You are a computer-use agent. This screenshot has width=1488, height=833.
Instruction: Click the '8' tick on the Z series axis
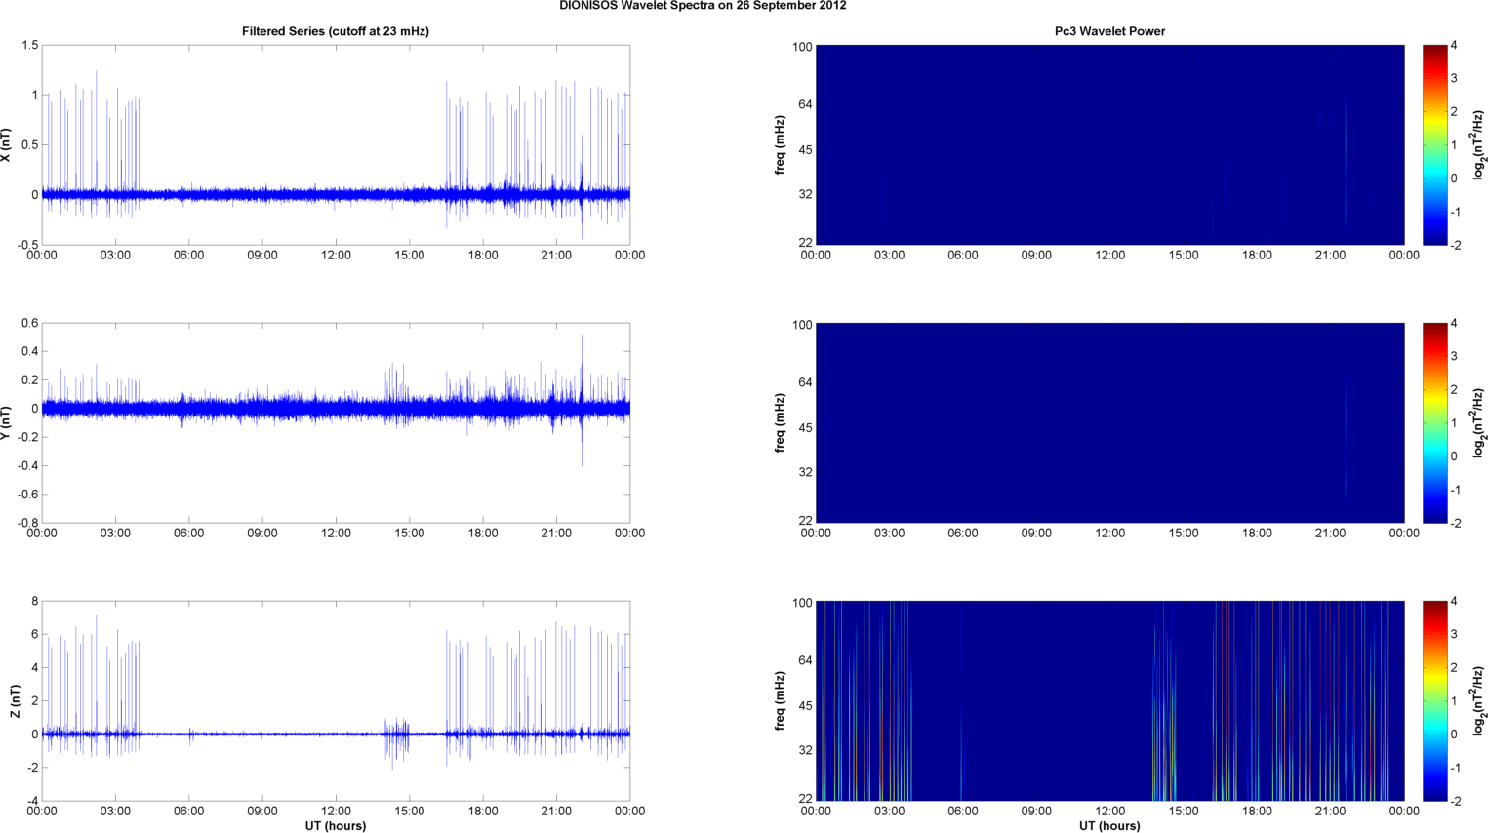(x=34, y=602)
